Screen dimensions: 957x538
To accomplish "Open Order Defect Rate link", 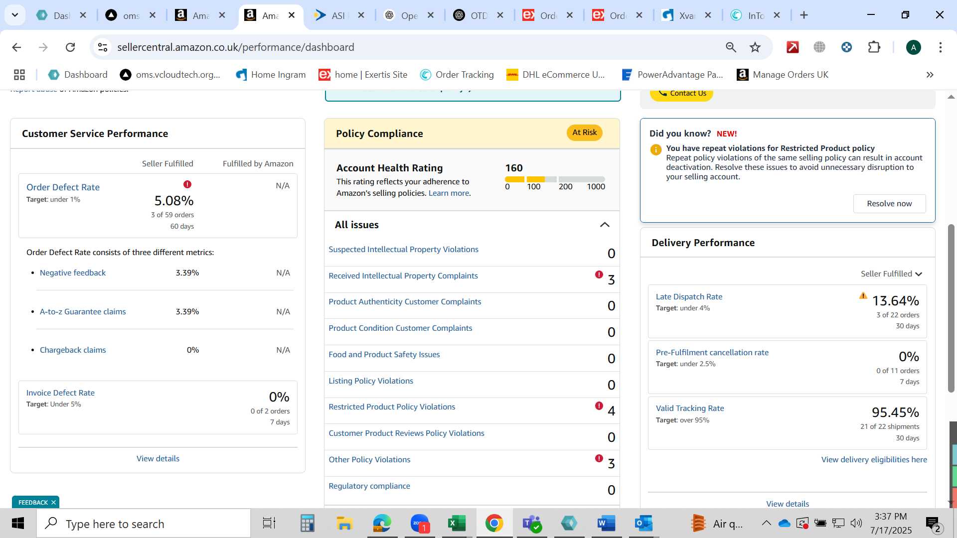I will pos(63,187).
